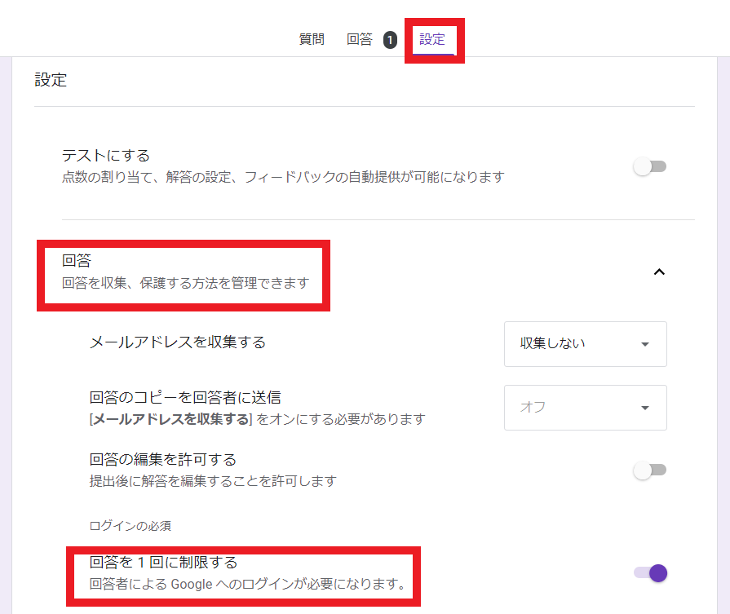The width and height of the screenshot is (730, 614).
Task: Turn off 回答を 1 回に制限する toggle
Action: (x=650, y=573)
